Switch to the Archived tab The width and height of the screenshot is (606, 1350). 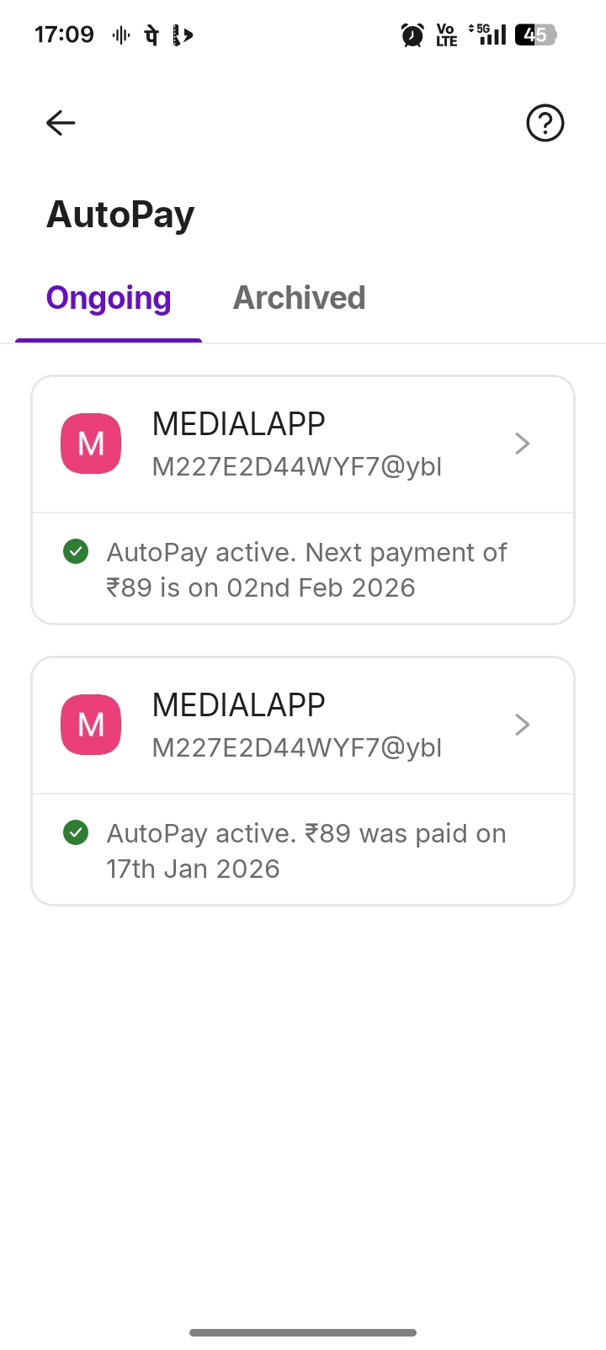tap(299, 298)
